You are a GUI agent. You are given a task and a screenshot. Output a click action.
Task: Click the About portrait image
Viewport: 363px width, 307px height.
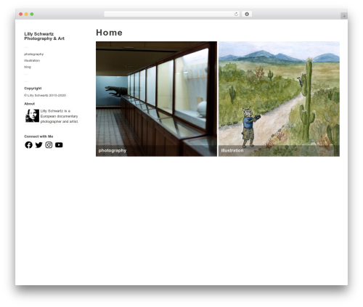pos(32,115)
